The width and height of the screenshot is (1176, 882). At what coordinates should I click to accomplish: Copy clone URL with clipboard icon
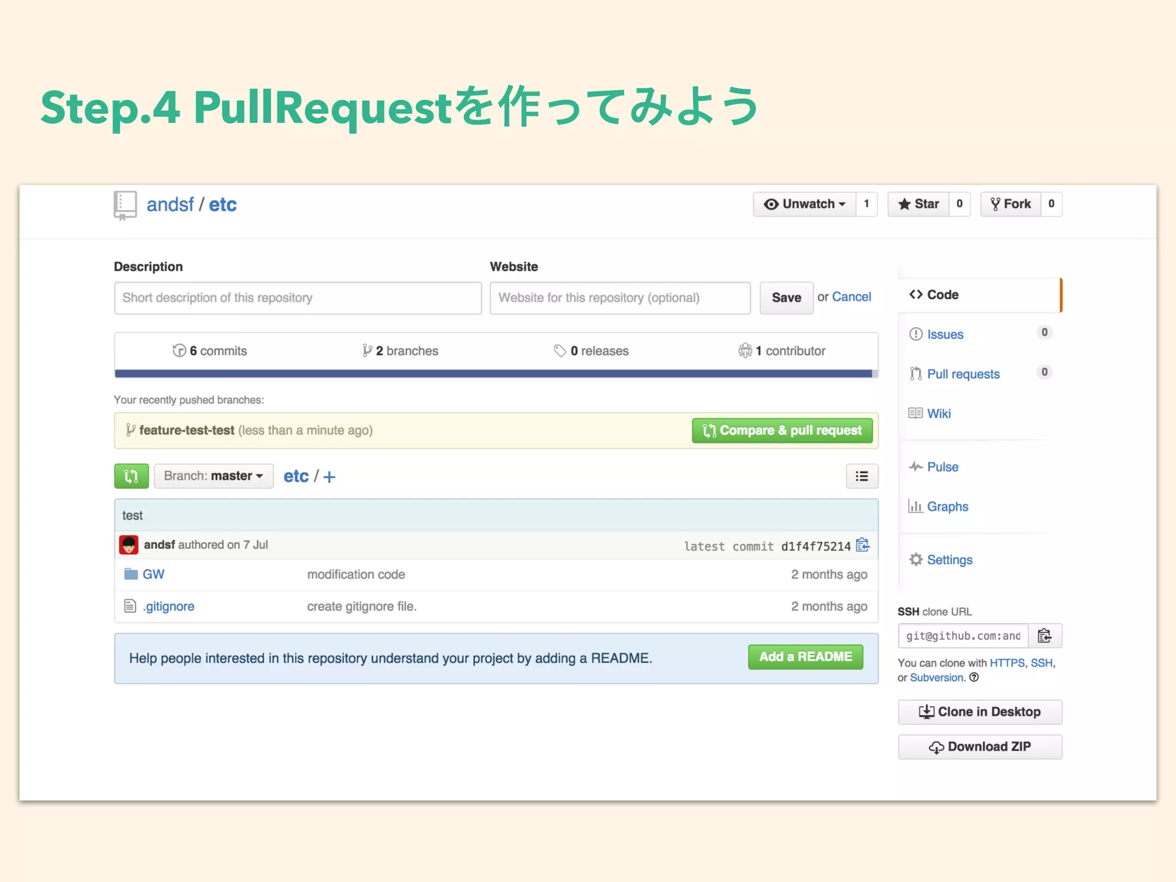[1045, 636]
